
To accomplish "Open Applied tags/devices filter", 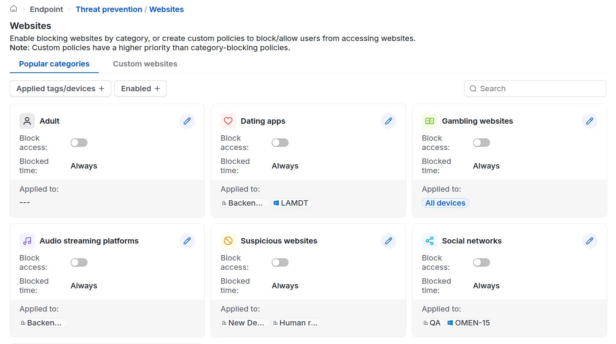I will (60, 89).
